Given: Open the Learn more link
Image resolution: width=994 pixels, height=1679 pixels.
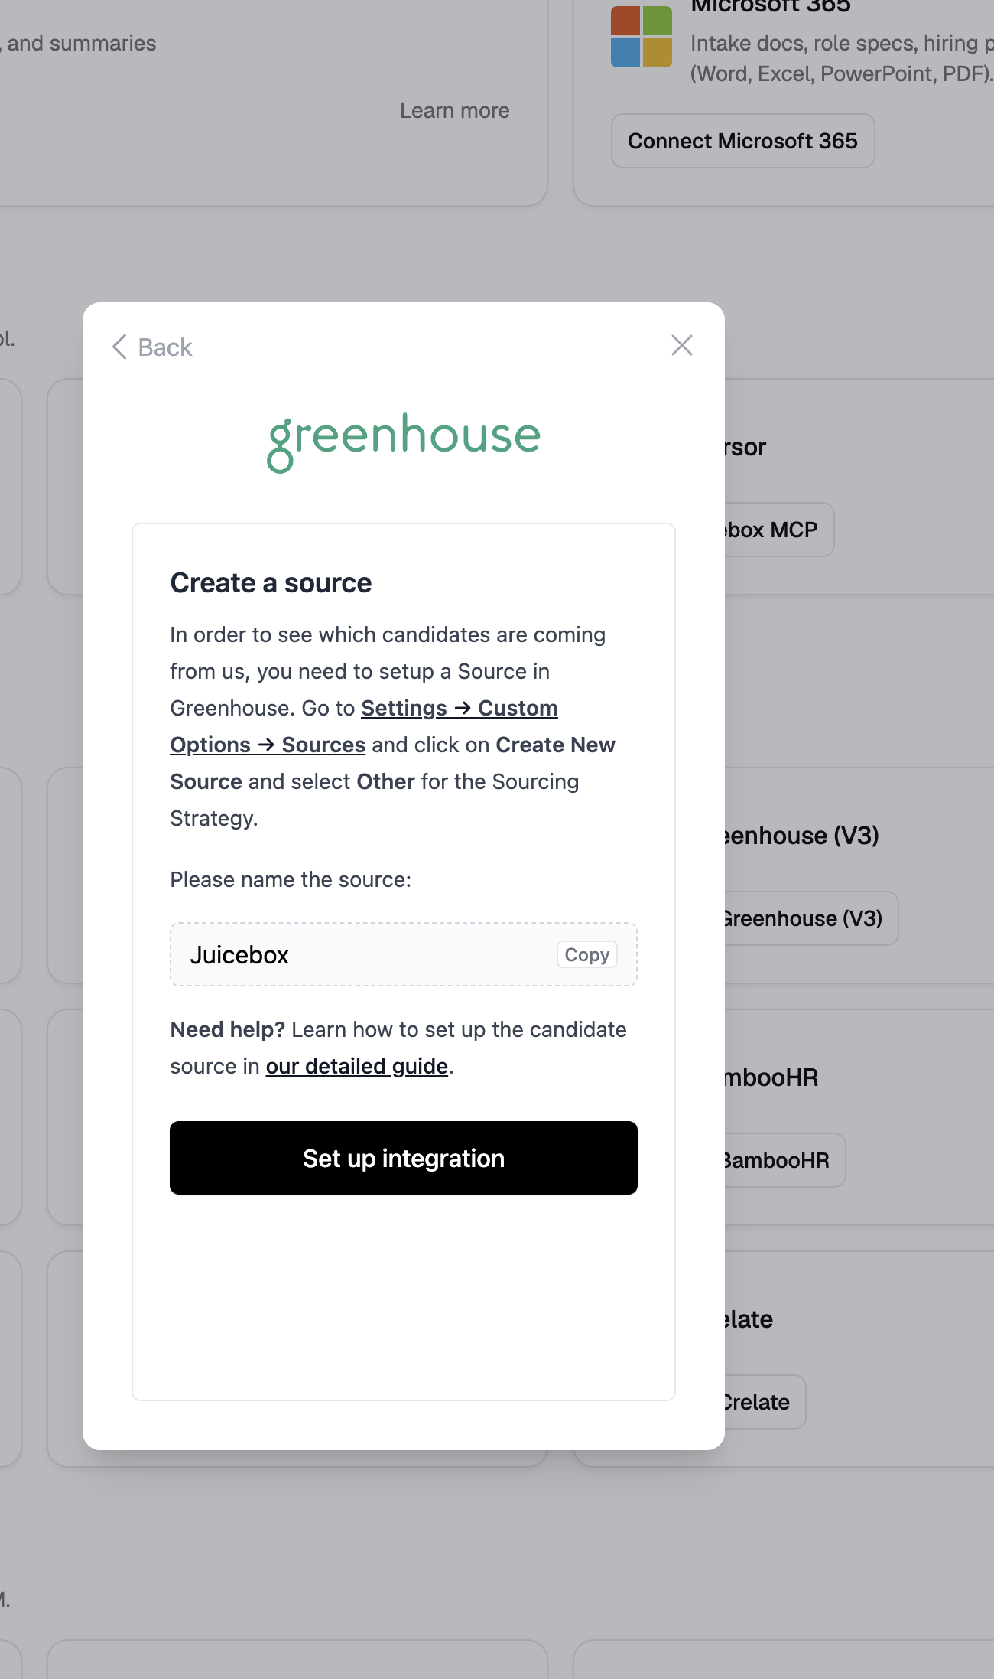Looking at the screenshot, I should 454,110.
